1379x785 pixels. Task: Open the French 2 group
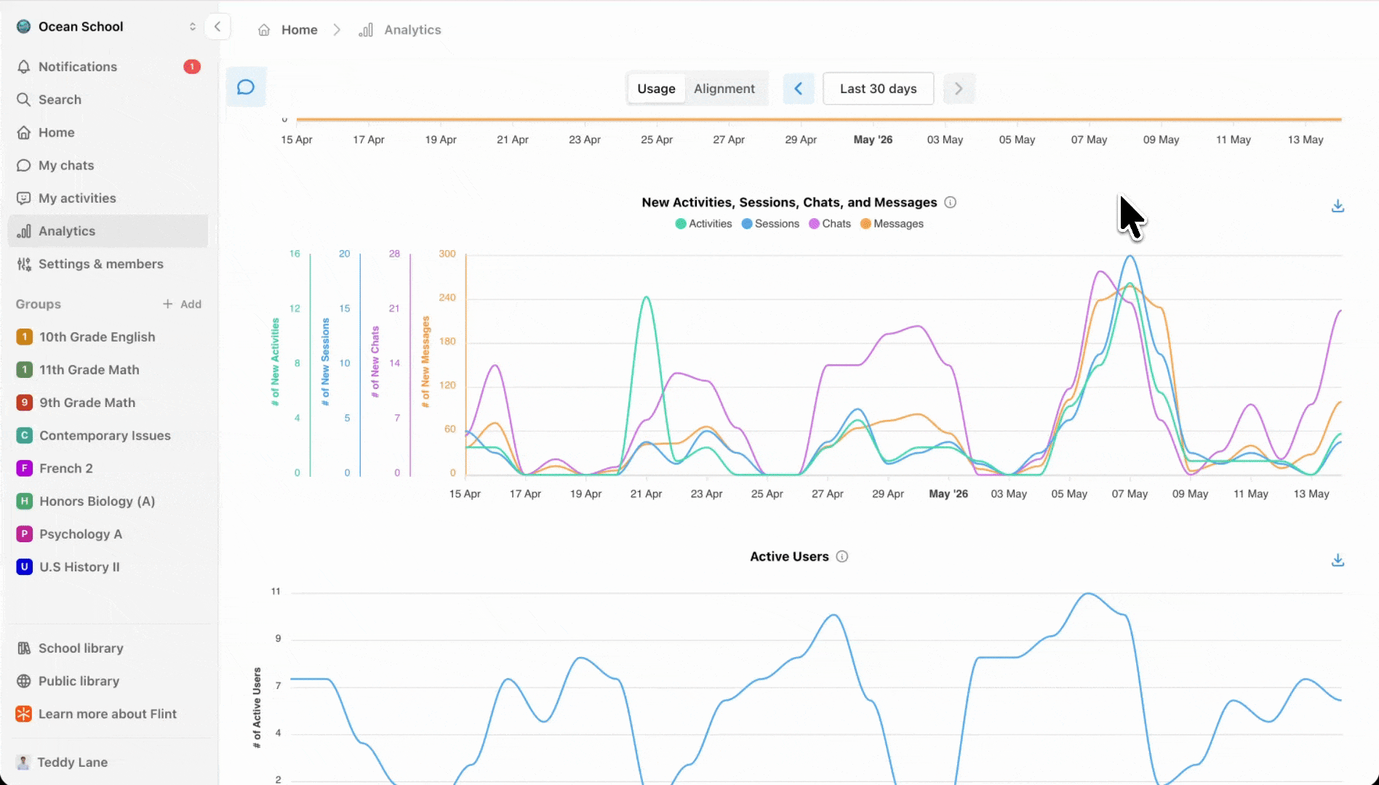pos(108,468)
